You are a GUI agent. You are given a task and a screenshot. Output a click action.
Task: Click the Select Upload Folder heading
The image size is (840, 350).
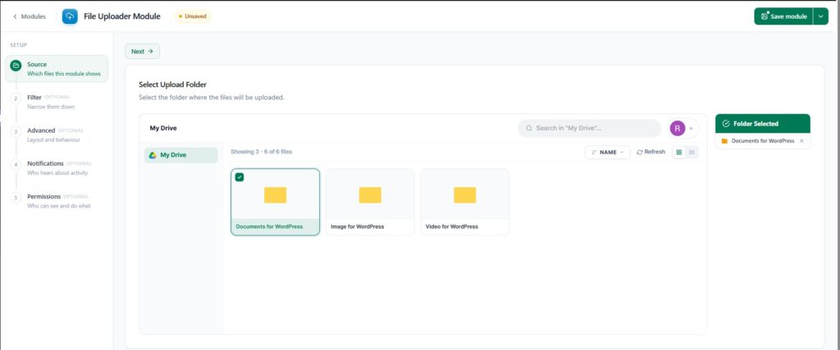tap(172, 84)
